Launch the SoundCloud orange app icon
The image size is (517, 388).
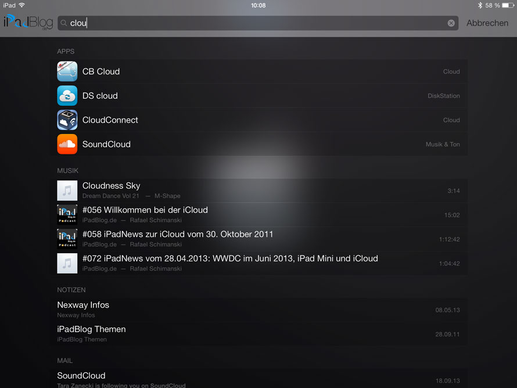[x=67, y=144]
